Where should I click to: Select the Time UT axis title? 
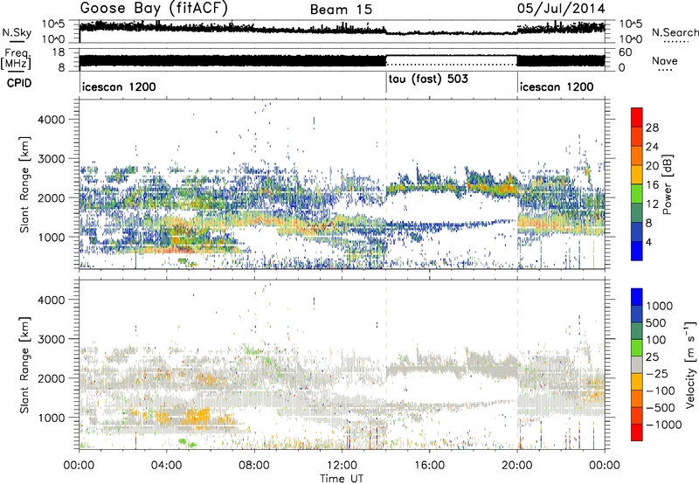[342, 479]
